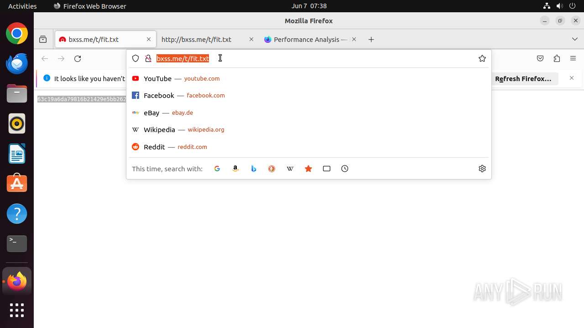
Task: Close the http://bxss.me/t/fit.txt tab
Action: [251, 40]
